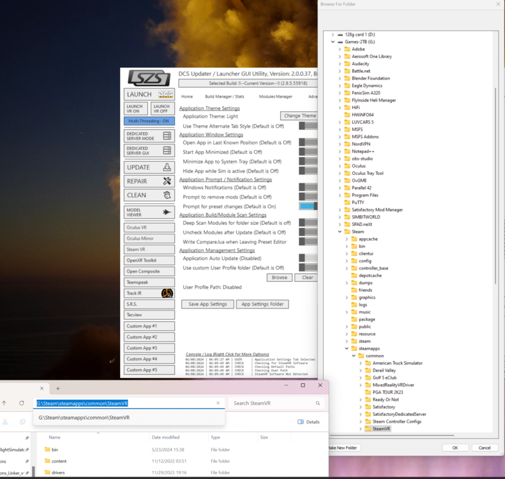The width and height of the screenshot is (505, 479).
Task: Click the Save App Settings button
Action: (207, 304)
